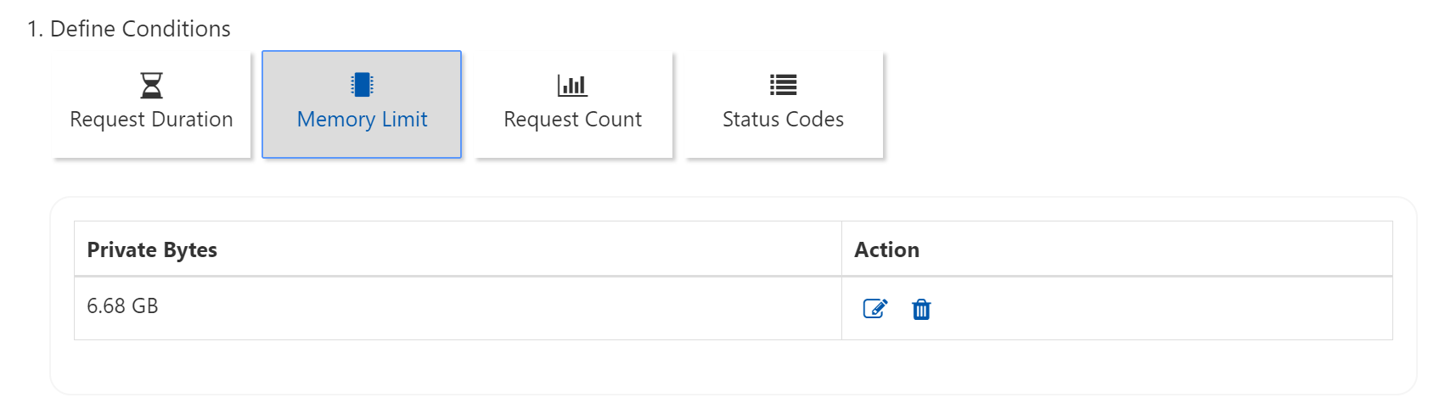Choose the Request Duration condition tile

tap(151, 104)
